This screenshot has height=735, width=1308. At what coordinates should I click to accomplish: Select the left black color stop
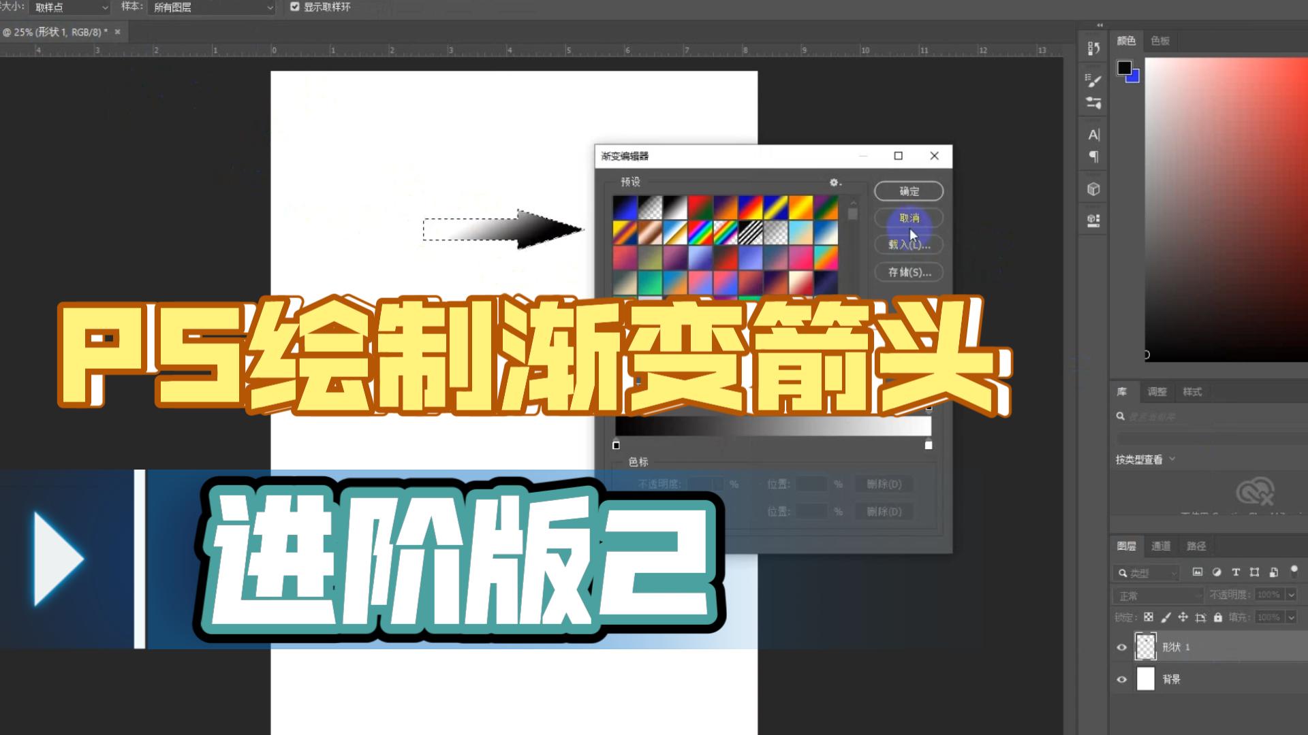616,445
